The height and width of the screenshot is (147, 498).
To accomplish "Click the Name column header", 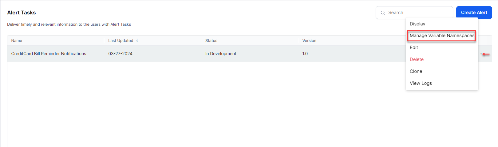I will tap(17, 41).
